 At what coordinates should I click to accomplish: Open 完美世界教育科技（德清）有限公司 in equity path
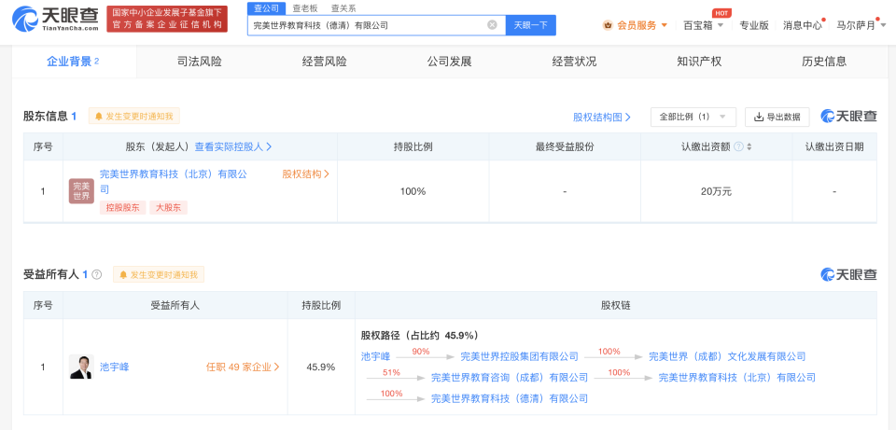(510, 398)
